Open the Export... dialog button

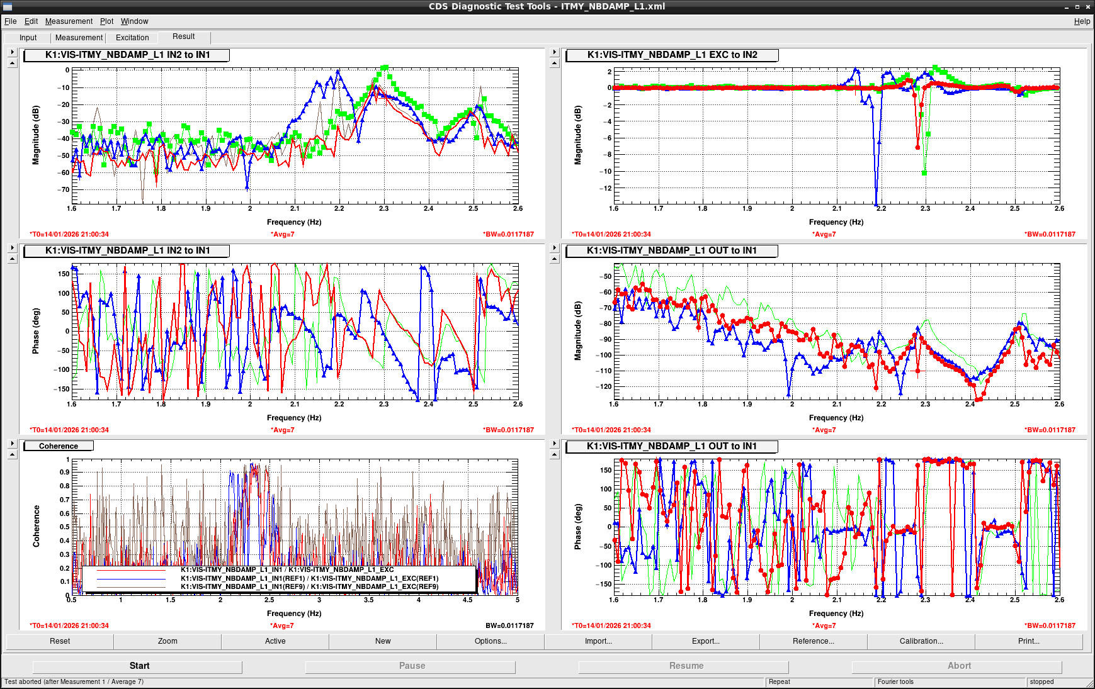pos(705,641)
